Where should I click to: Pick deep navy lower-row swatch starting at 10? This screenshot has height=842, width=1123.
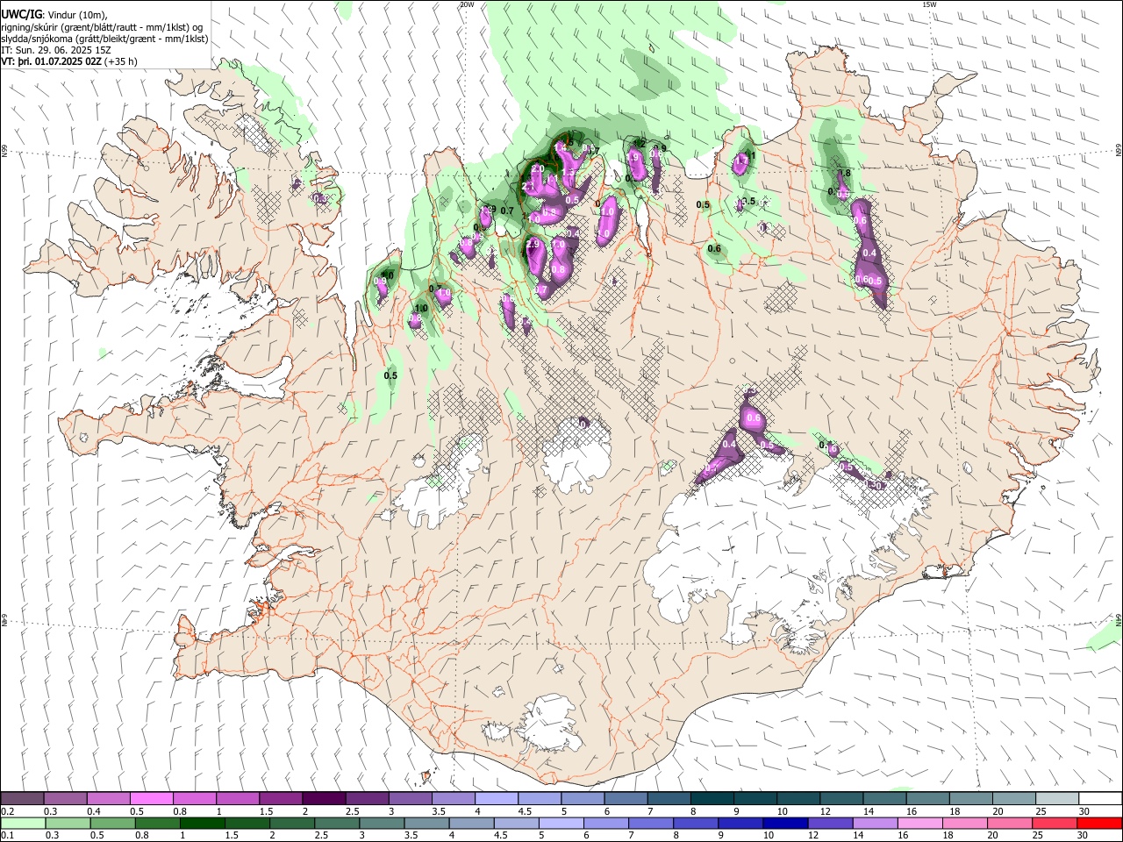click(784, 823)
